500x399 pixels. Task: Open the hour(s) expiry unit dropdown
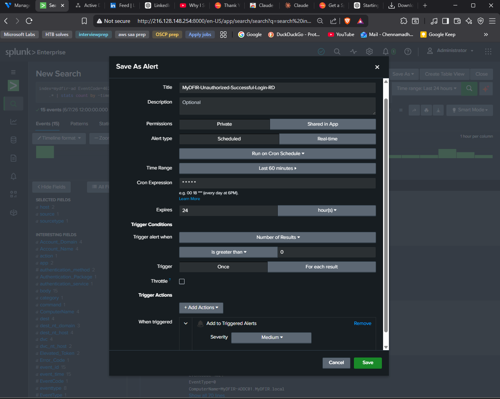pos(327,210)
